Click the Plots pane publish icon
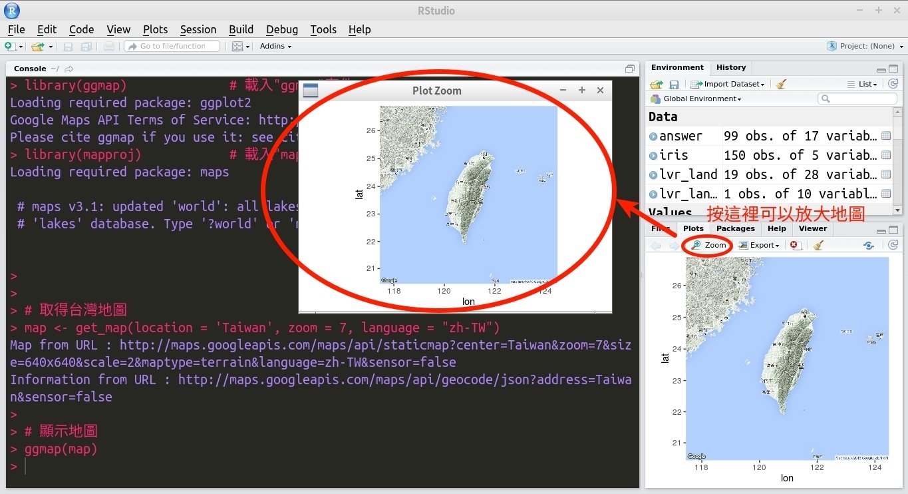The width and height of the screenshot is (908, 494). point(869,246)
